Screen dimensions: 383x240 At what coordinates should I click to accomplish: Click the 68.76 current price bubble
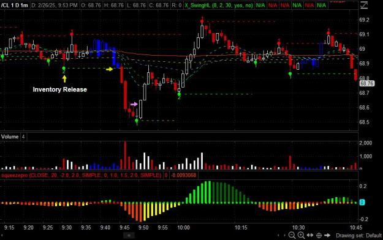367,84
